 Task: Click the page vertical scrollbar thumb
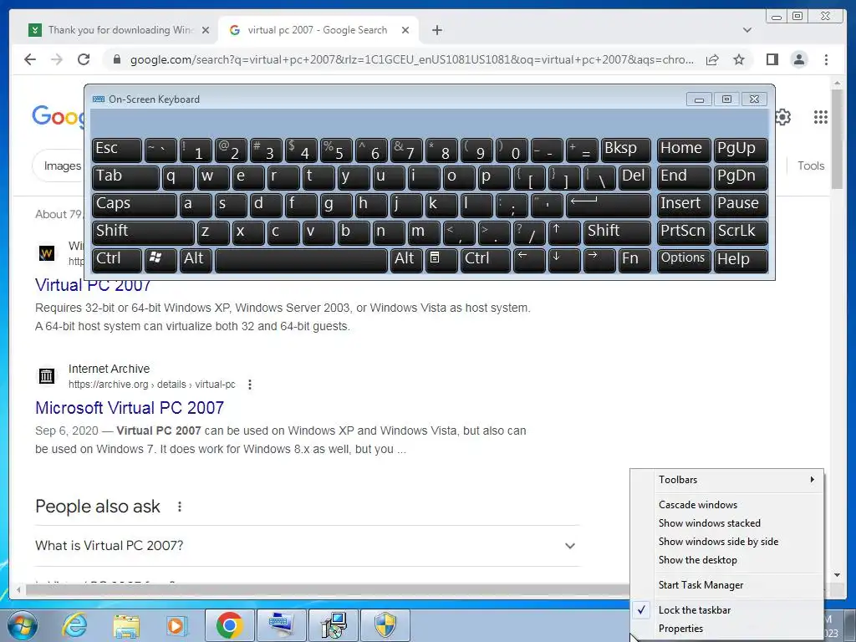point(837,140)
